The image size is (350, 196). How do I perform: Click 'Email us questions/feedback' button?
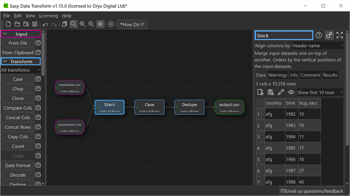pyautogui.click(x=312, y=191)
